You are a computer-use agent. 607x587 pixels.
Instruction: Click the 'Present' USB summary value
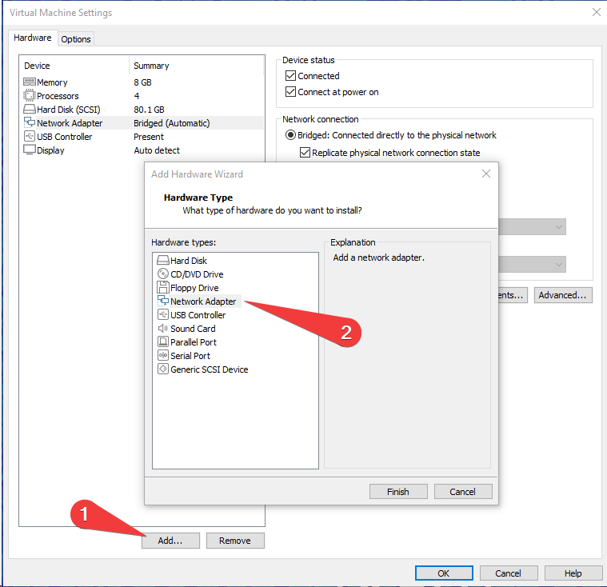(149, 137)
